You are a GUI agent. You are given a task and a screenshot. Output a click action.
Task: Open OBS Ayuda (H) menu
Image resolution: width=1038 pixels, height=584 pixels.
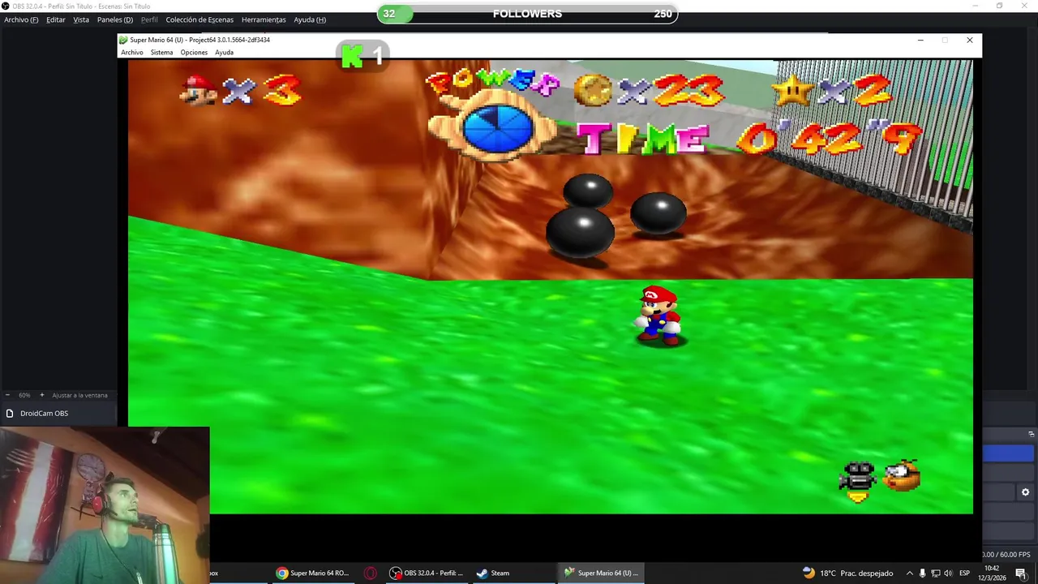click(x=310, y=19)
